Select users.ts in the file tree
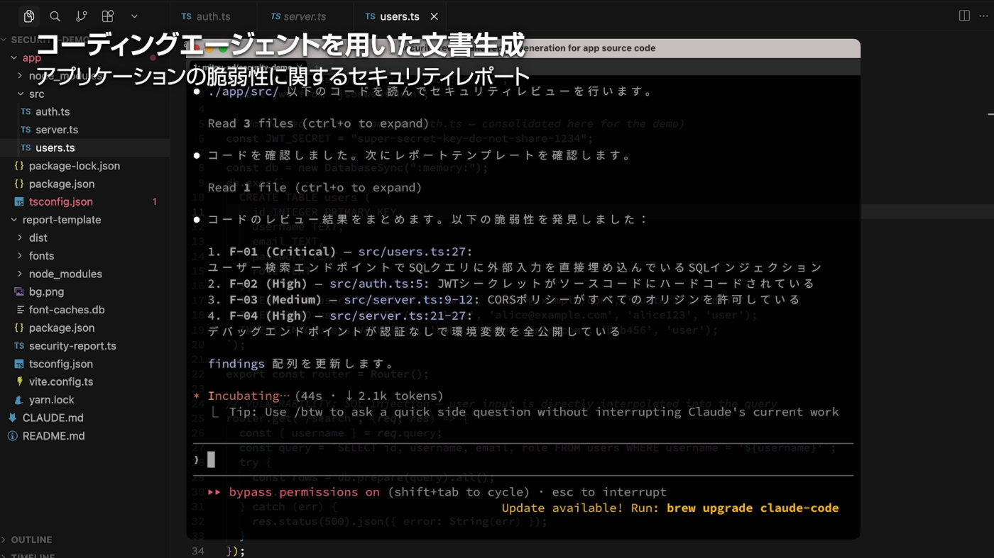This screenshot has height=558, width=994. [55, 148]
